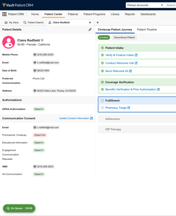The image size is (176, 216).
Task: Click the headset icon in On Queue
Action: 8,208
